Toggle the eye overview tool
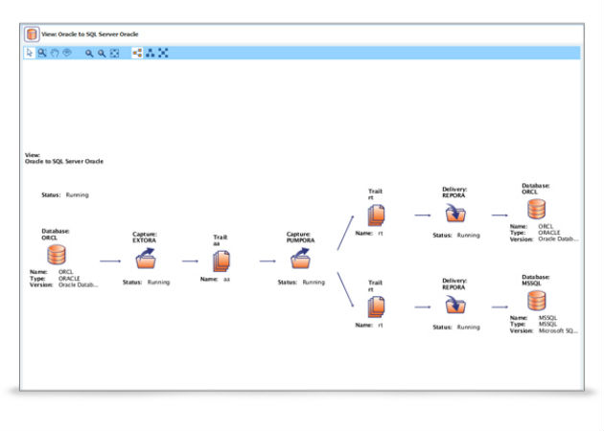 pyautogui.click(x=67, y=54)
